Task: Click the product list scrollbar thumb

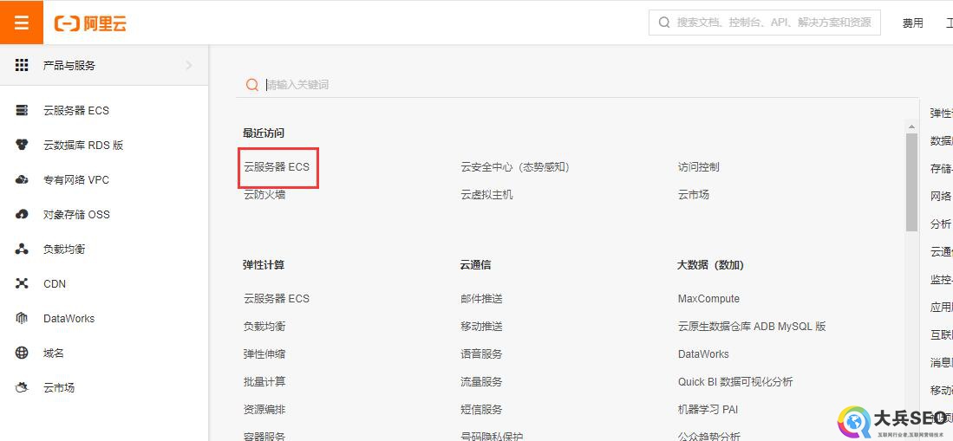Action: click(x=911, y=182)
